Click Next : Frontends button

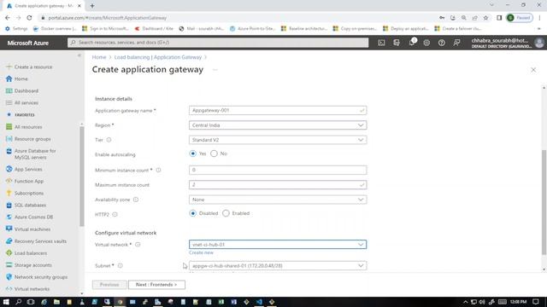point(156,285)
